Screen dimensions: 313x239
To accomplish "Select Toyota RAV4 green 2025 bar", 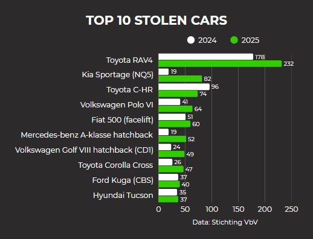I will pyautogui.click(x=220, y=64).
